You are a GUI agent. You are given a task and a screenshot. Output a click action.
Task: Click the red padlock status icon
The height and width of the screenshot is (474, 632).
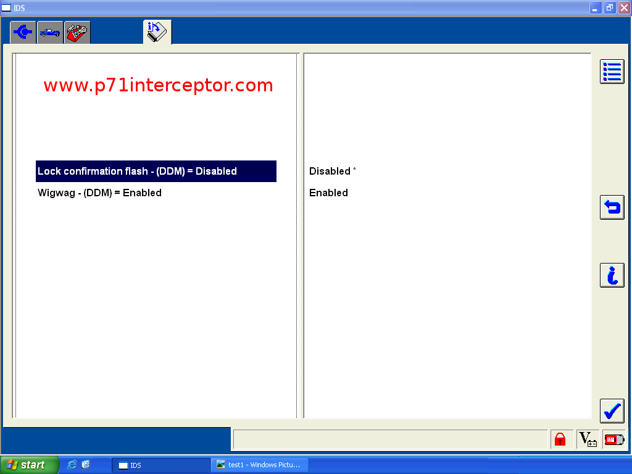(x=560, y=439)
